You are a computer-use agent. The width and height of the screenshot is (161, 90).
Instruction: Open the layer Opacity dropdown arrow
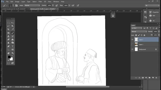pyautogui.click(x=159, y=31)
